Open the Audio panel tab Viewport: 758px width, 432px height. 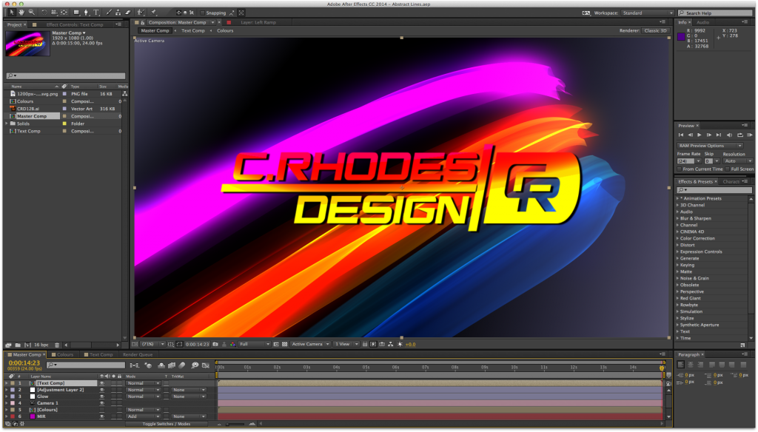pyautogui.click(x=702, y=22)
